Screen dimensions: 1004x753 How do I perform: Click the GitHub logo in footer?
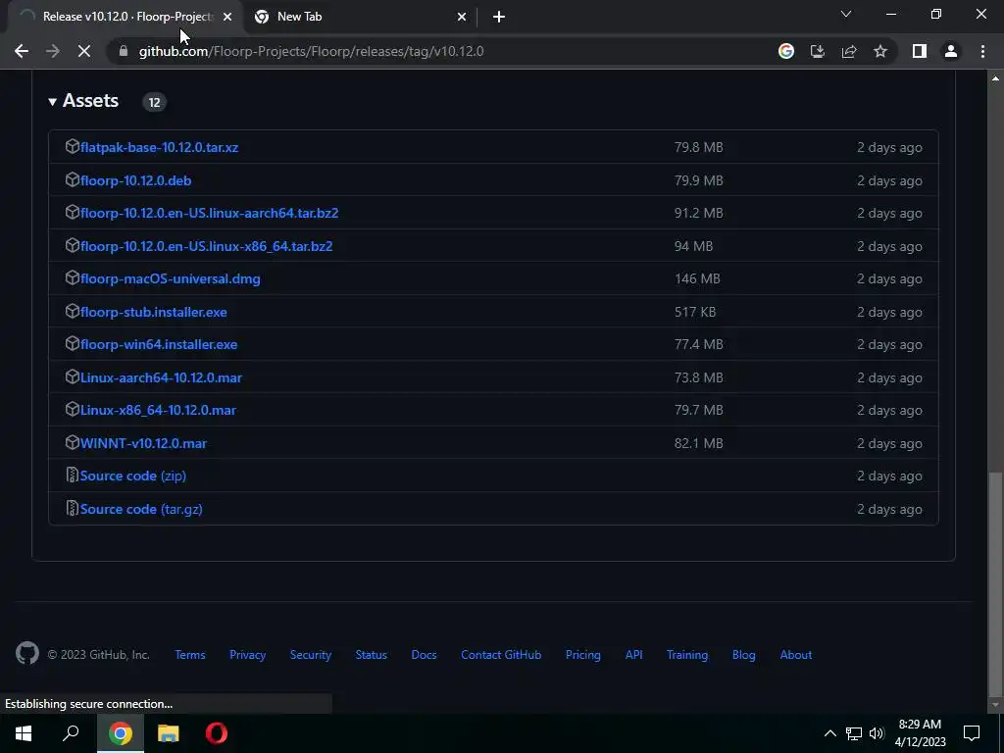(x=26, y=654)
